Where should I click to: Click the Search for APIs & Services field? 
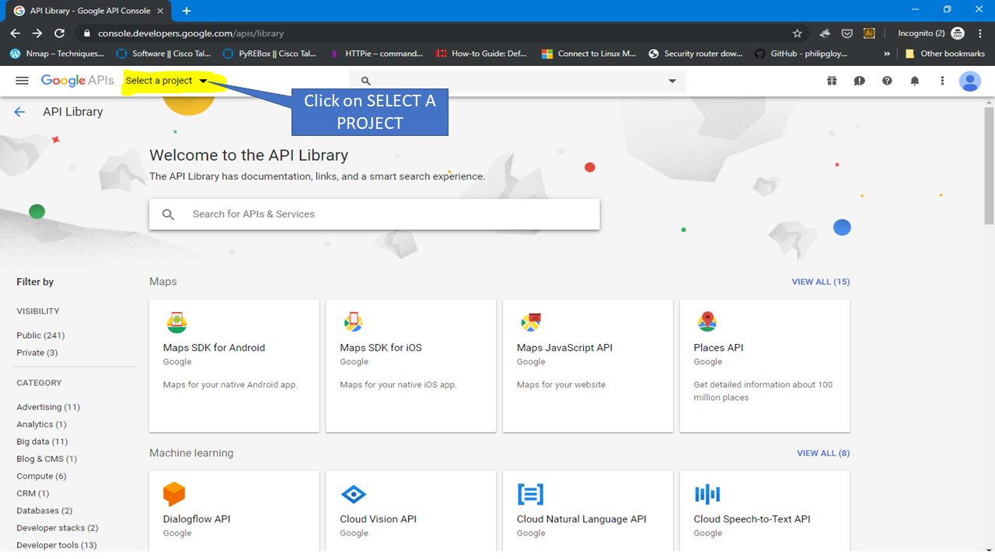point(374,214)
